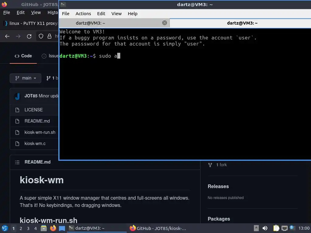The height and width of the screenshot is (233, 311).
Task: Open the Releases heading link
Action: (218, 187)
